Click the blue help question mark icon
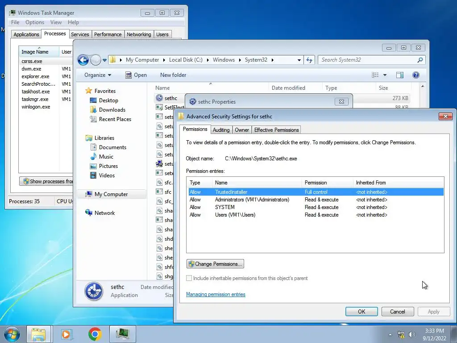This screenshot has height=343, width=457. click(x=416, y=75)
